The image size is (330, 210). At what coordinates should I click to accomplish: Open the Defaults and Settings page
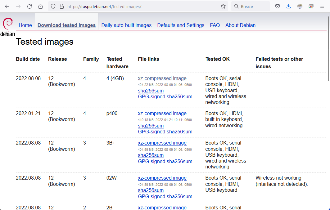(x=181, y=25)
